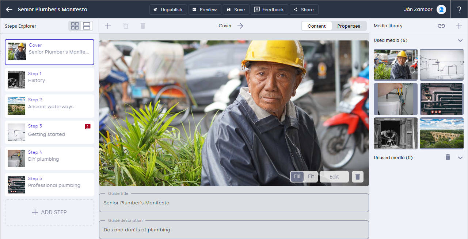
Task: Click the link icon in Media library
Action: [441, 26]
